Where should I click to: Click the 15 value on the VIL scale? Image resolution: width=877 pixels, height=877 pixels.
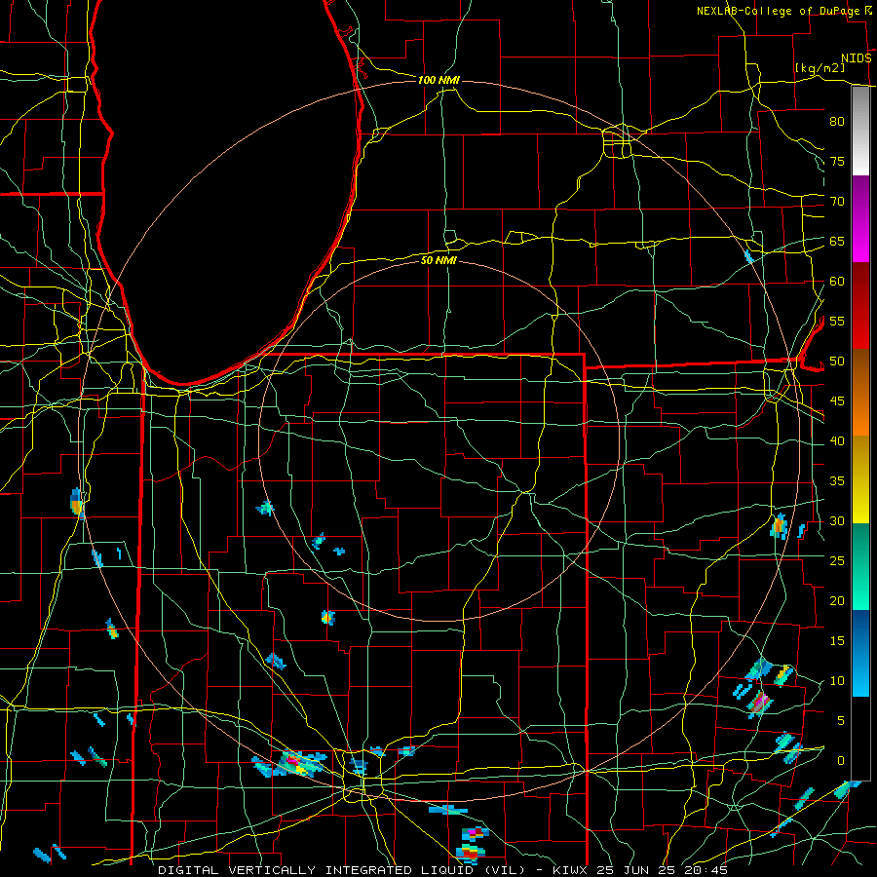(x=837, y=641)
